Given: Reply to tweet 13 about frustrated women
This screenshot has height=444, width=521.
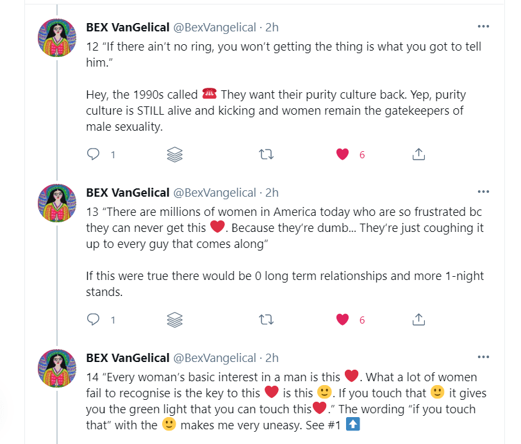Looking at the screenshot, I should click(94, 319).
